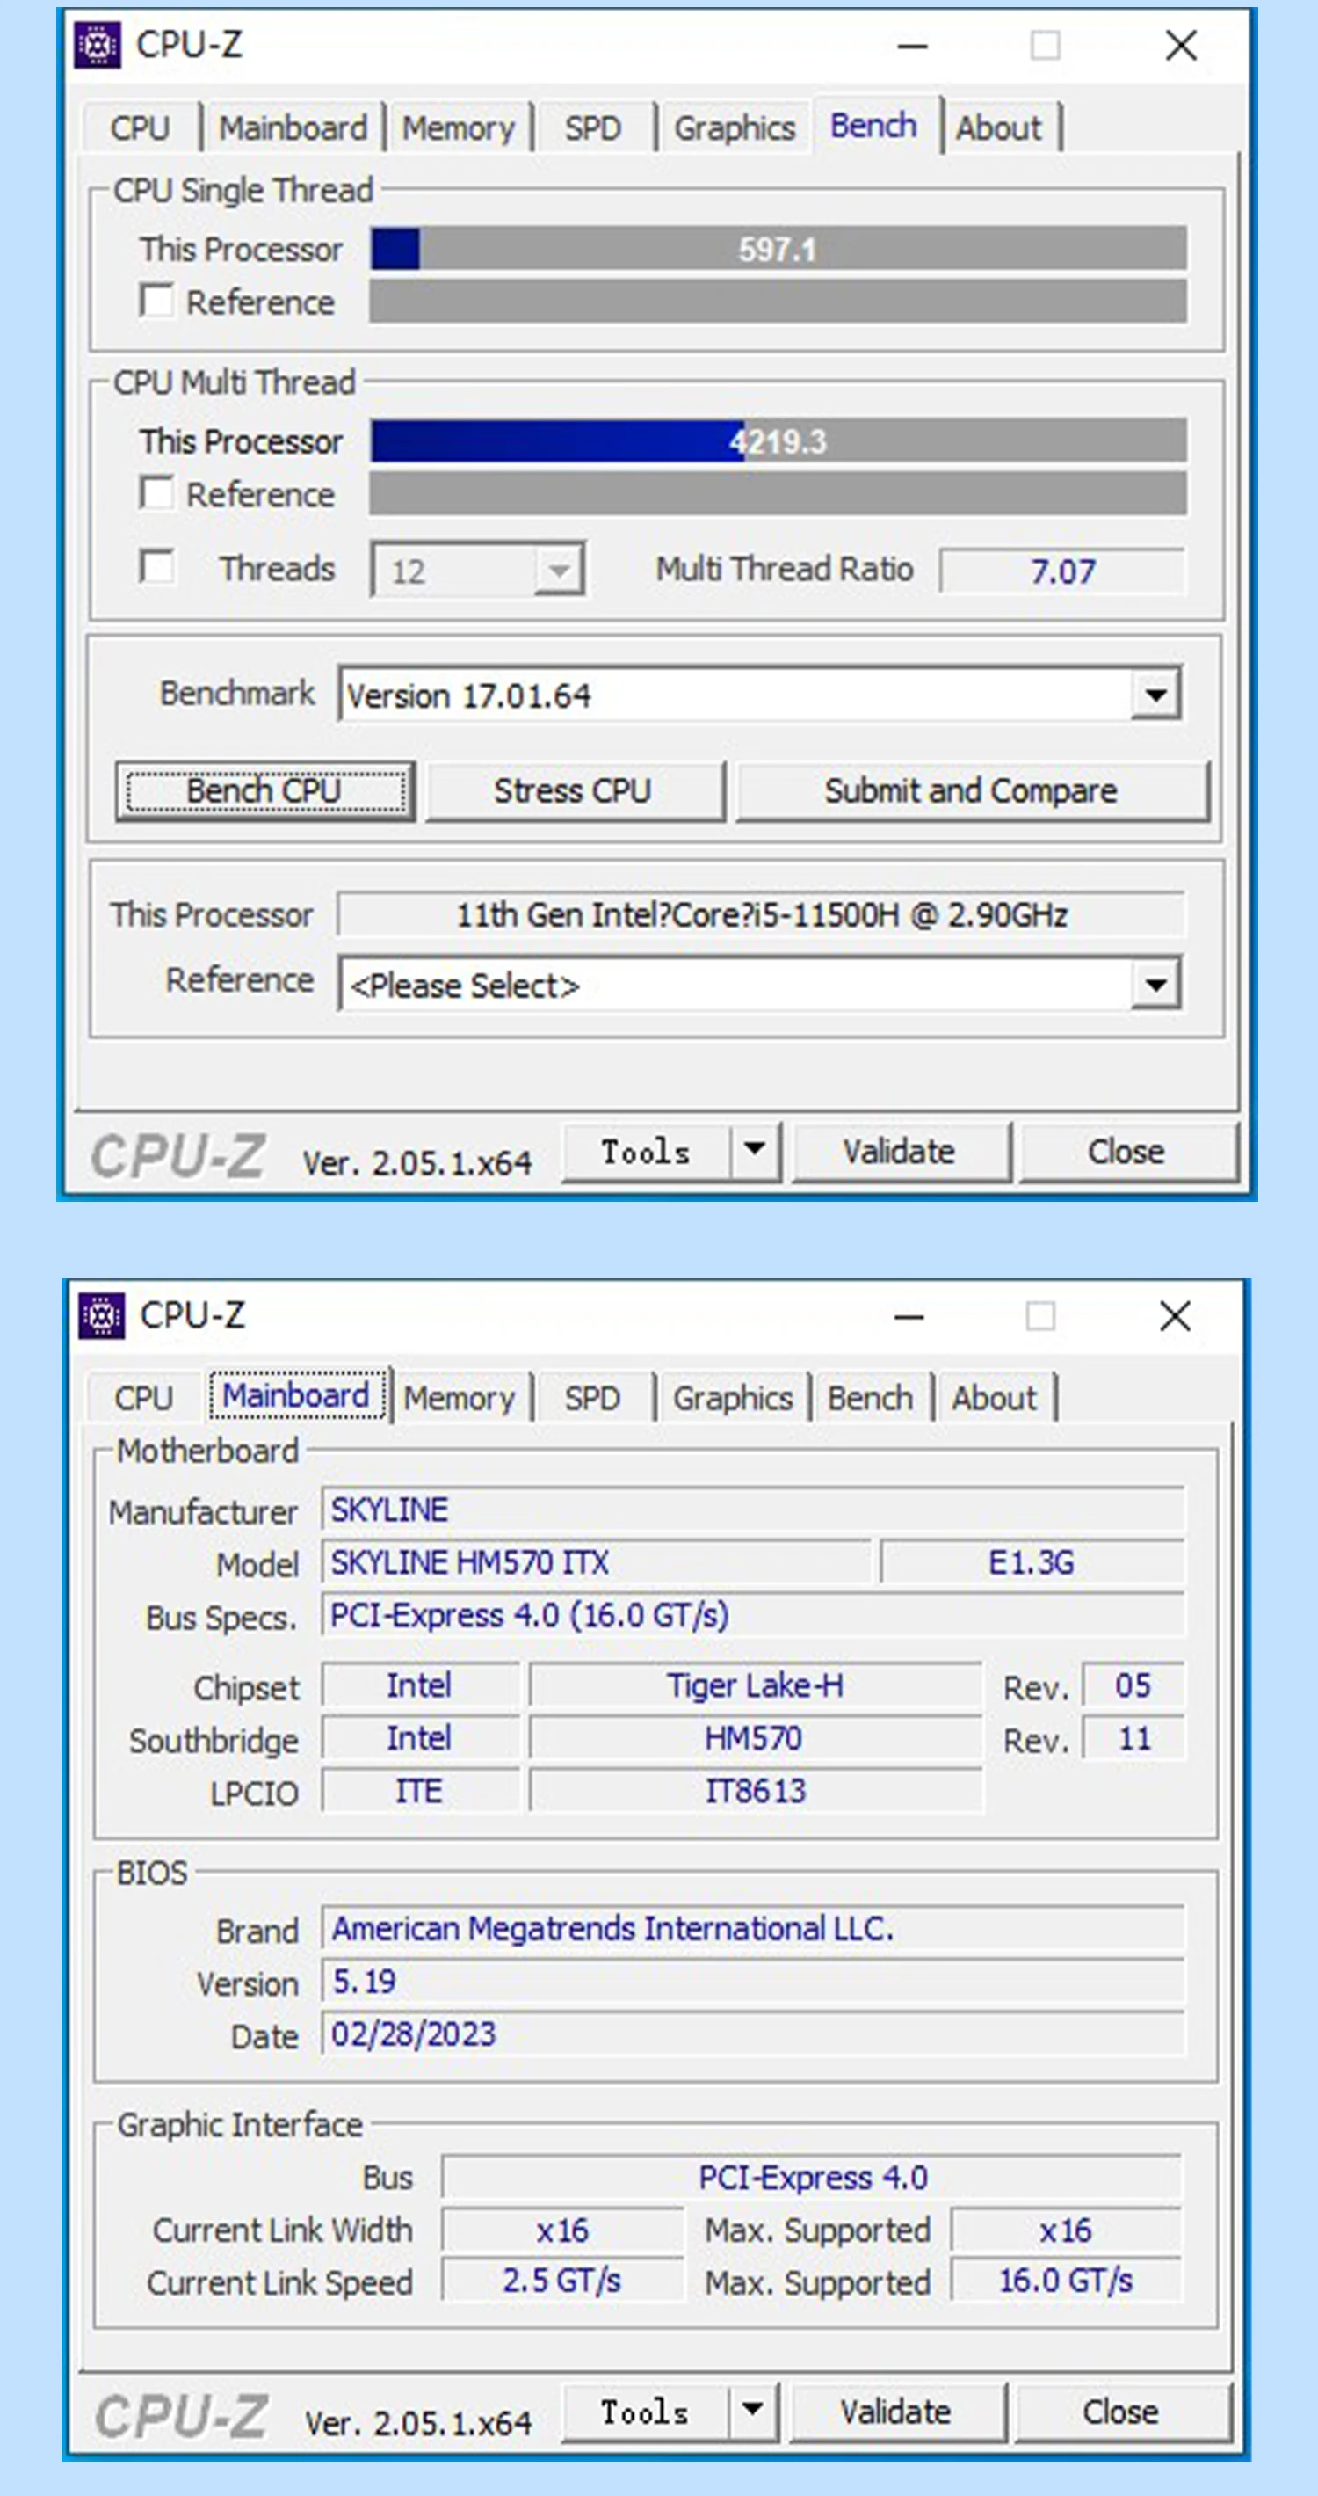
Task: Open Graphics tab in the Mainboard window
Action: (x=732, y=1398)
